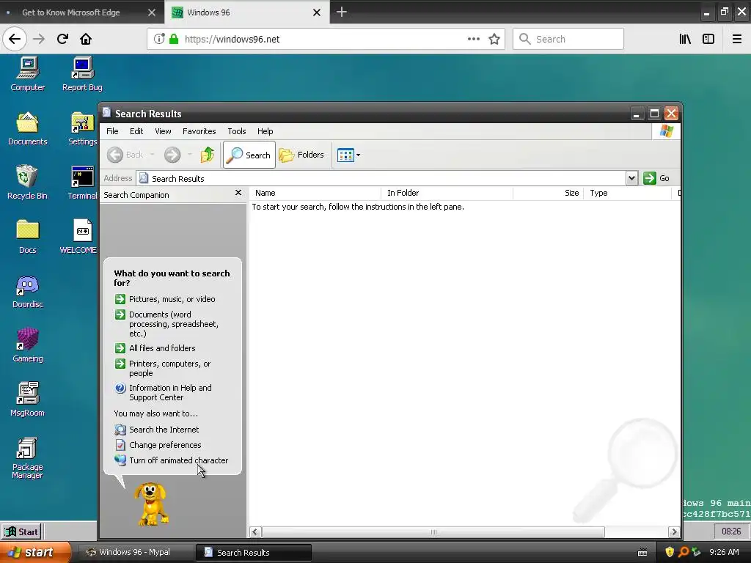Click the browser back arrow
Image resolution: width=751 pixels, height=563 pixels.
pos(15,39)
